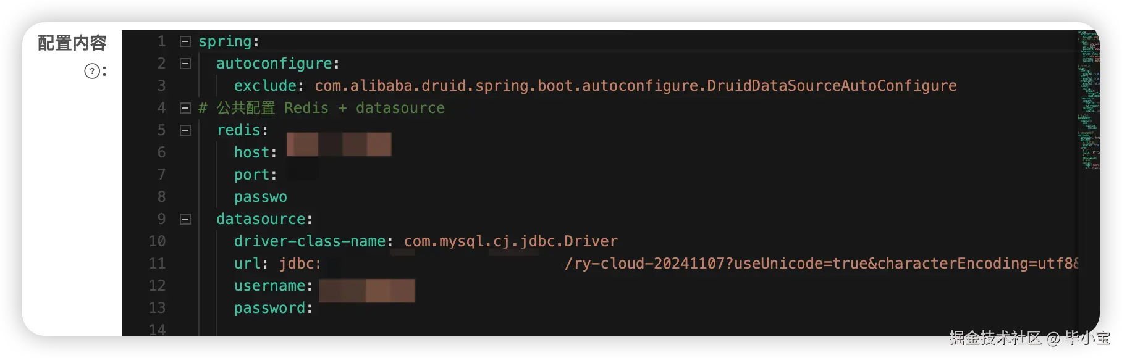Click the 'passwo' key on line 8

click(x=261, y=197)
